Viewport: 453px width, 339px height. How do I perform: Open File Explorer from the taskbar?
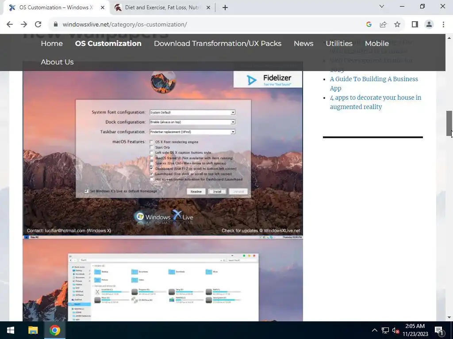click(x=33, y=330)
